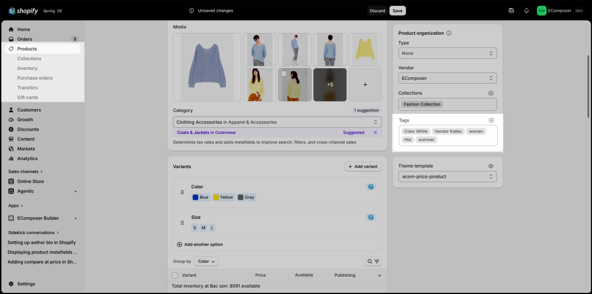Screen dimensions: 592x294
Task: Open the Theme template ecom-price-product dropdown
Action: [x=447, y=177]
